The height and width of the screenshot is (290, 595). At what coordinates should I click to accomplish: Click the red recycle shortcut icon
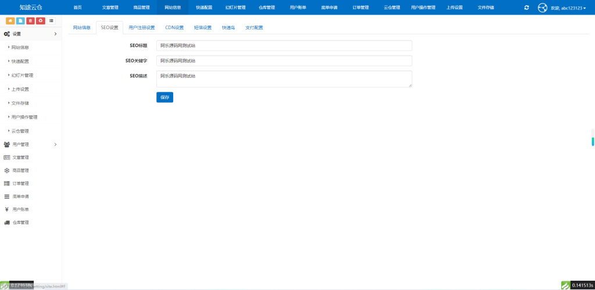[41, 21]
